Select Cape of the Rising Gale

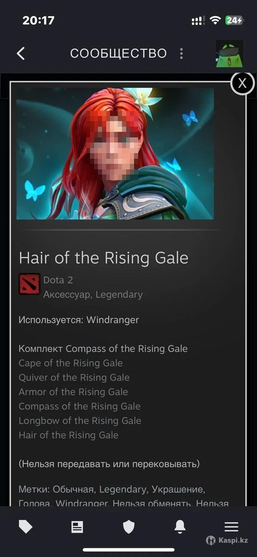tap(71, 363)
